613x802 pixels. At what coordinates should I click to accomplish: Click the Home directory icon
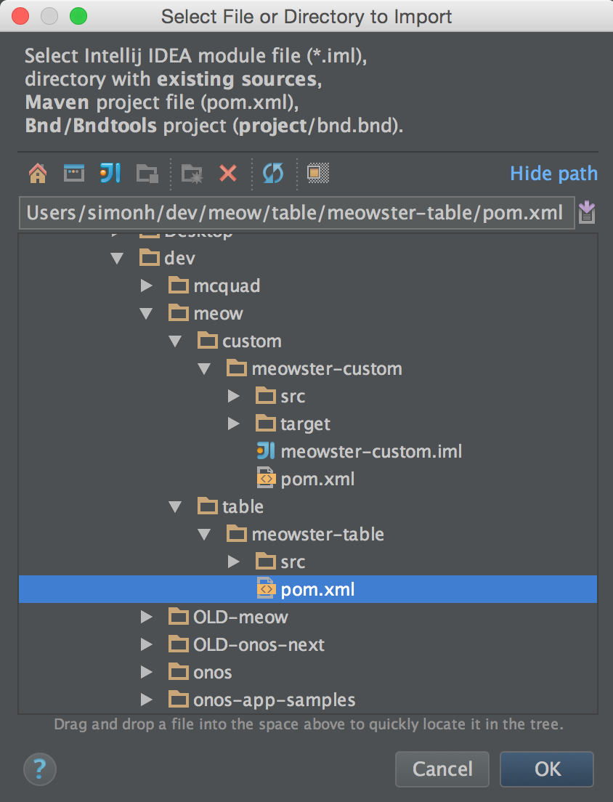(37, 173)
